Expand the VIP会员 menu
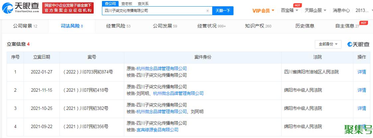The image size is (373, 138). pyautogui.click(x=263, y=11)
